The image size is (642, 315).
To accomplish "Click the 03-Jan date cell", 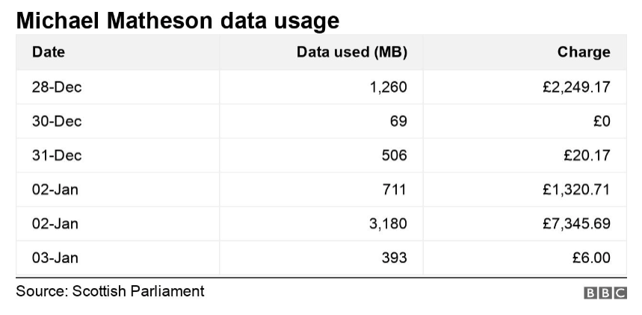I will pos(55,258).
